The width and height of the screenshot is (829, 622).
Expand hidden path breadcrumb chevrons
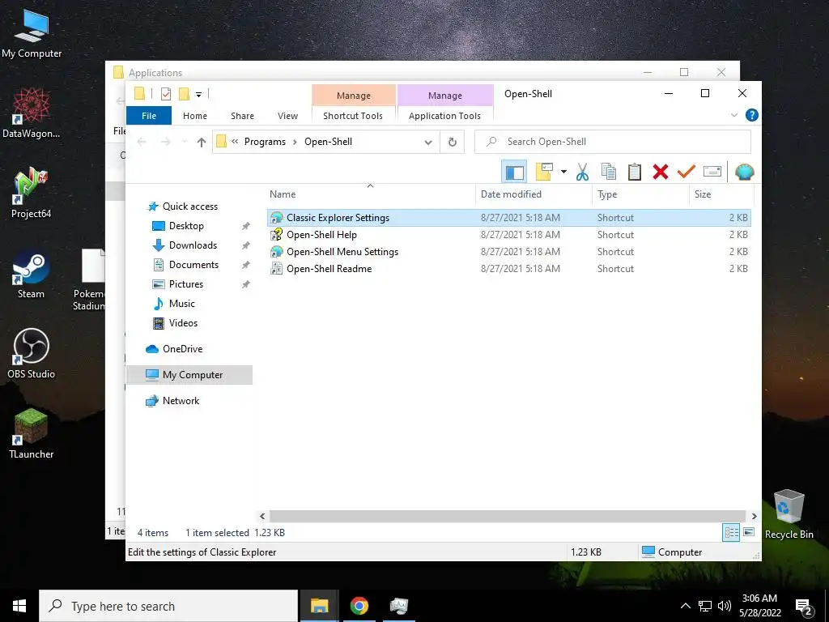(x=235, y=142)
